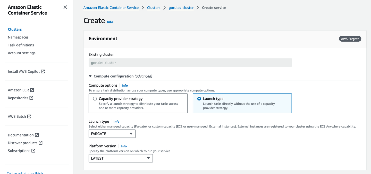371x174 pixels.
Task: Click the Environment section heading
Action: (103, 39)
